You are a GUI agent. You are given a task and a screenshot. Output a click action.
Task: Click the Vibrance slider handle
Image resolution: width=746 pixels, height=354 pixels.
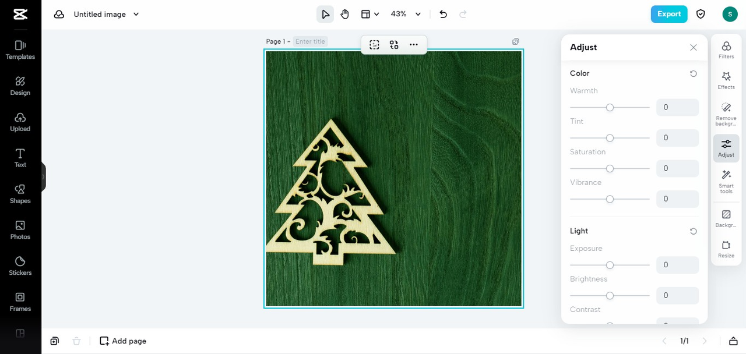click(x=610, y=199)
